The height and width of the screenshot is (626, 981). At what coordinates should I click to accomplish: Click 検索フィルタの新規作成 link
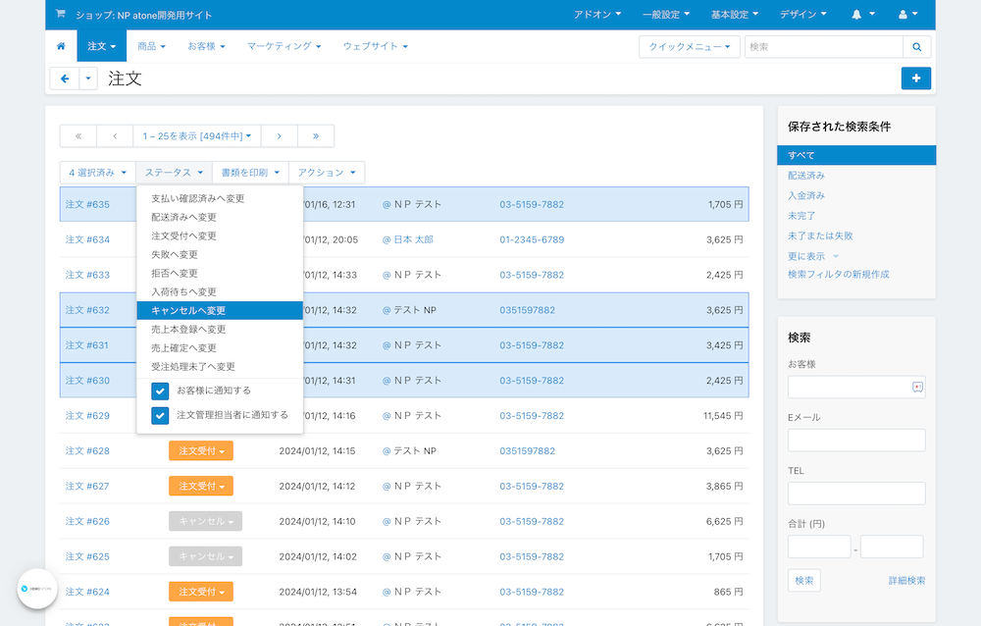(x=839, y=274)
